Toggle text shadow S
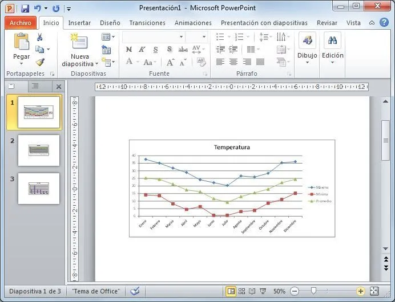395x302 pixels. (170, 49)
